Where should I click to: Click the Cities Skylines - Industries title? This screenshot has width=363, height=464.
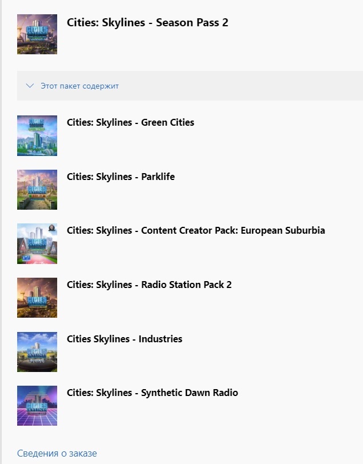tap(125, 339)
